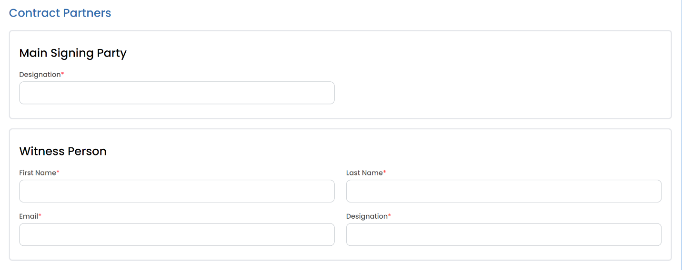The width and height of the screenshot is (682, 270).
Task: Click the Witness Person heading
Action: click(x=63, y=151)
